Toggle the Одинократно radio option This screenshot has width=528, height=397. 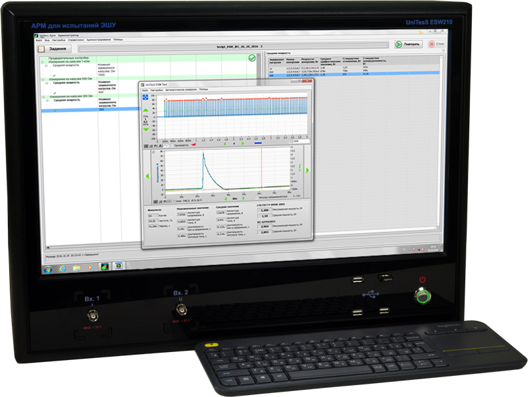pos(171,146)
